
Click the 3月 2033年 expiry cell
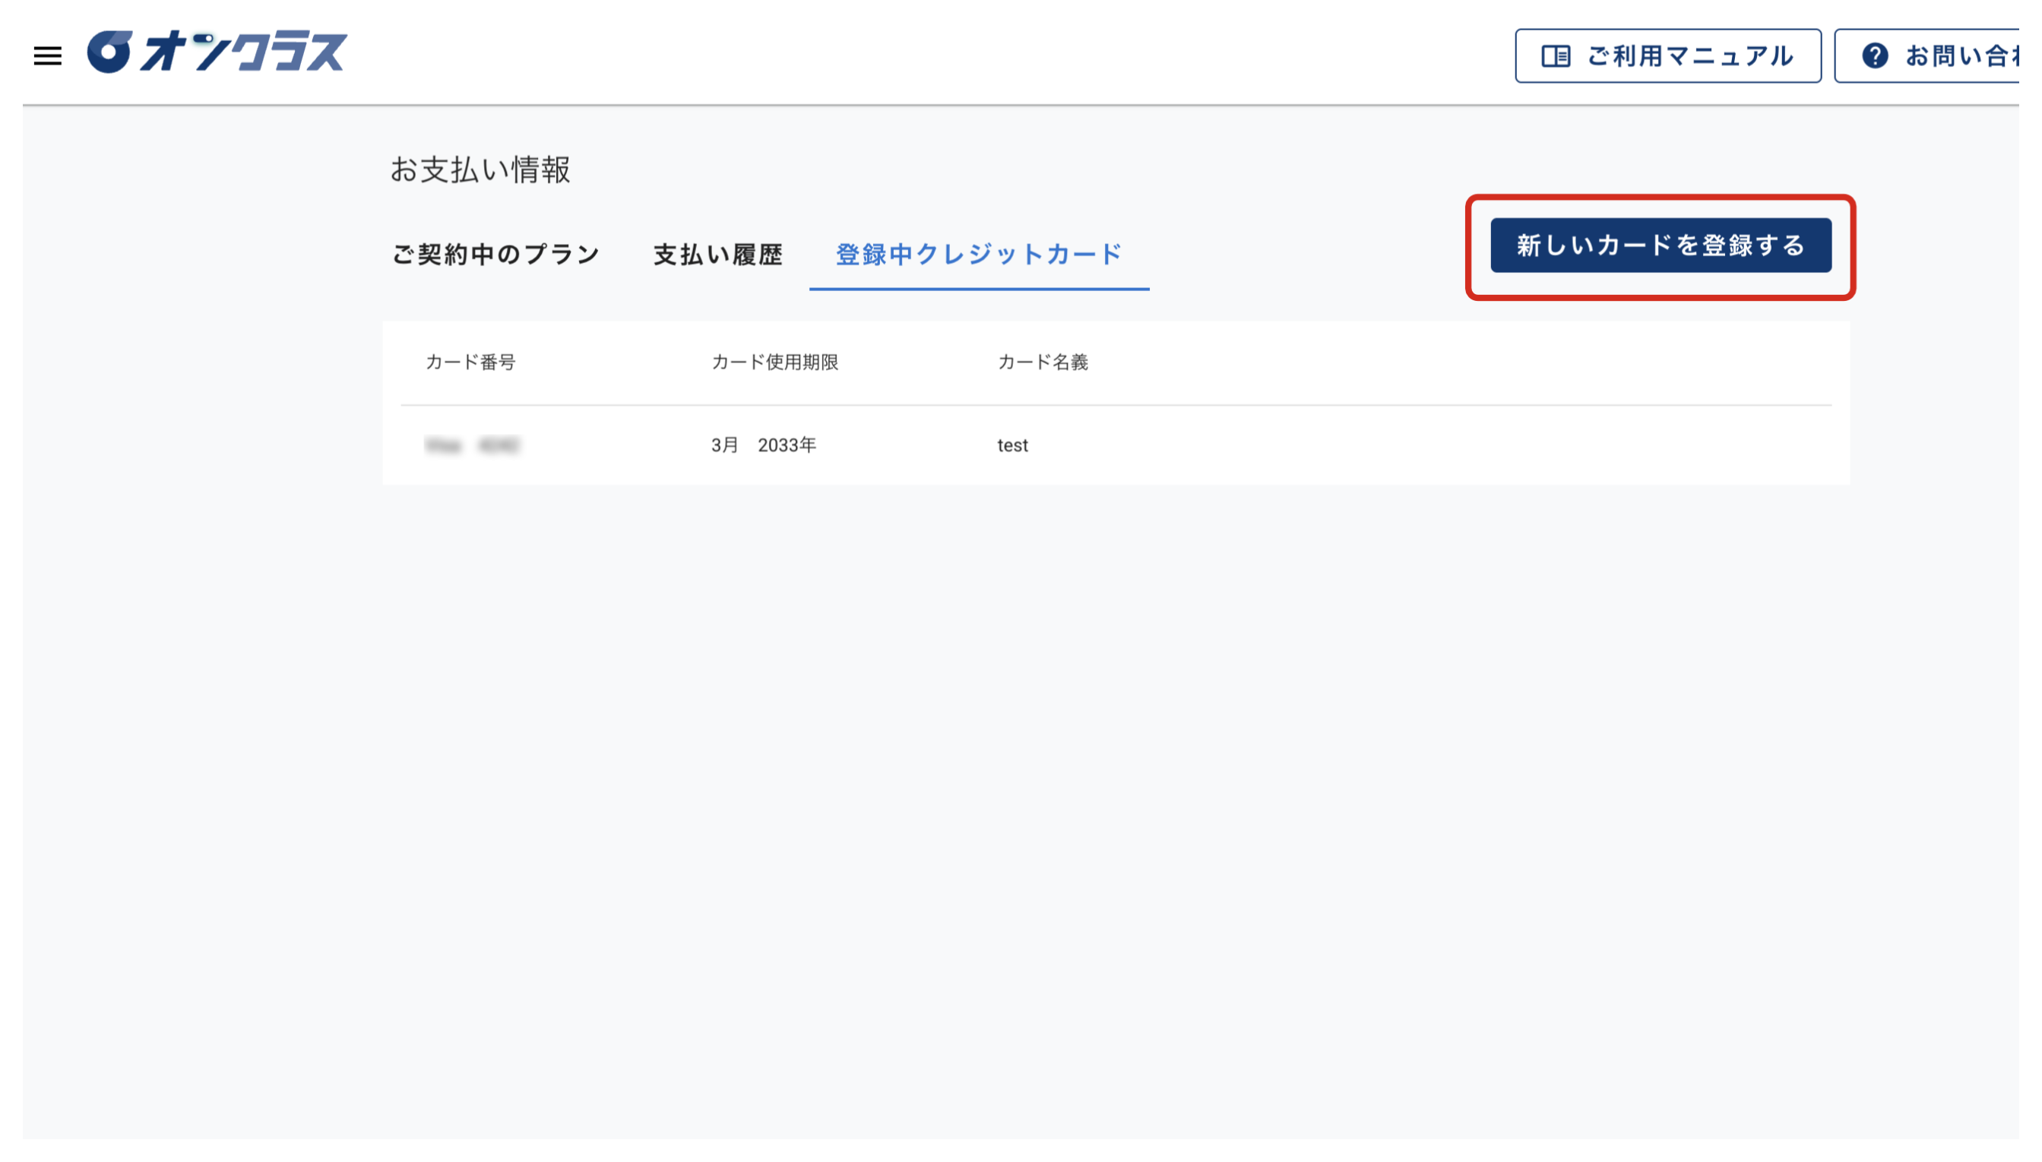click(764, 445)
